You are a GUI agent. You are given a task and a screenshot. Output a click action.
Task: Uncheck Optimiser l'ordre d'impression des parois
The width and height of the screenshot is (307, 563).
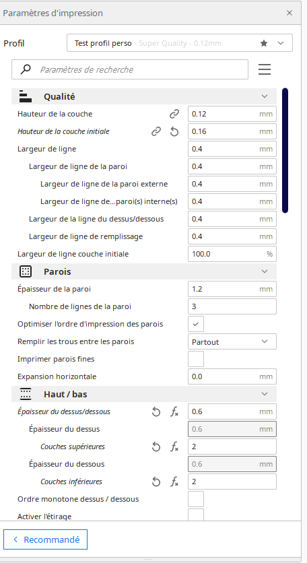point(196,324)
